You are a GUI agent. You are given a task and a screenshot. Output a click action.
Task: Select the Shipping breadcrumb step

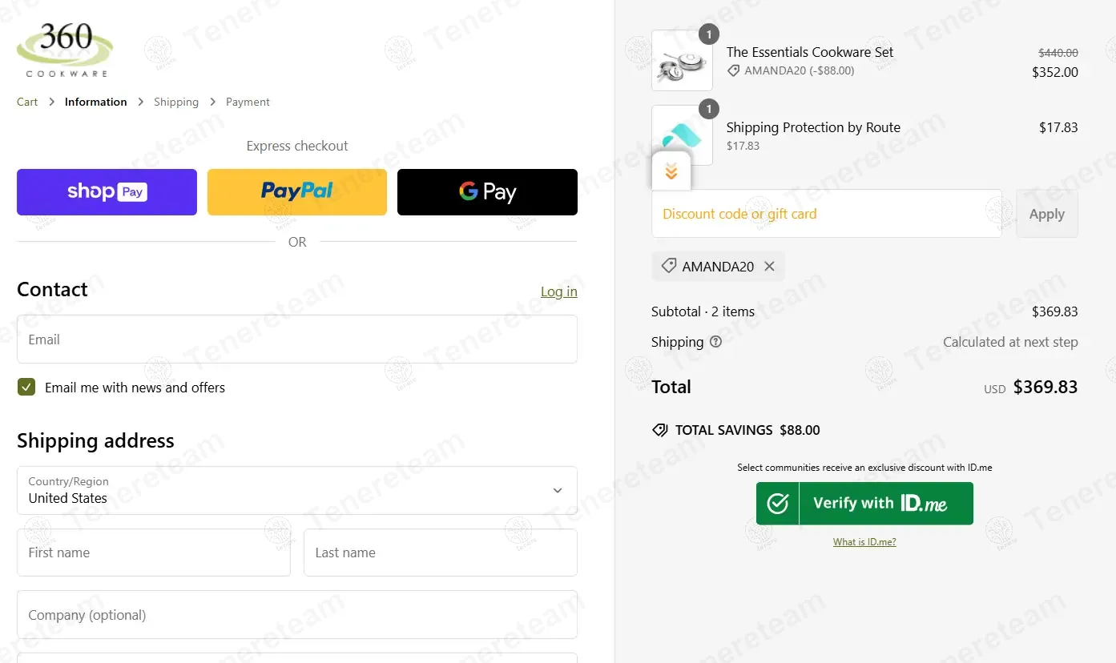pos(176,102)
